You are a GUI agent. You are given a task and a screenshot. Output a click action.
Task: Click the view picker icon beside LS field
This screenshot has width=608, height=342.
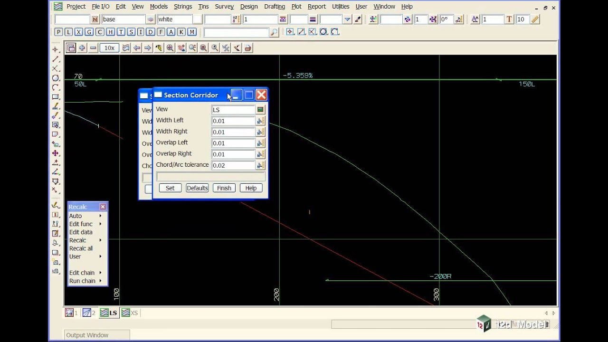(x=260, y=110)
